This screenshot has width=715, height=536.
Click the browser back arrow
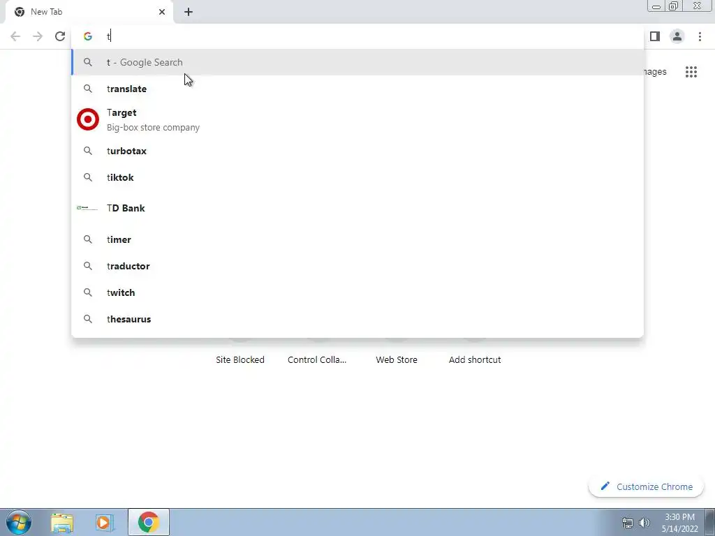15,36
